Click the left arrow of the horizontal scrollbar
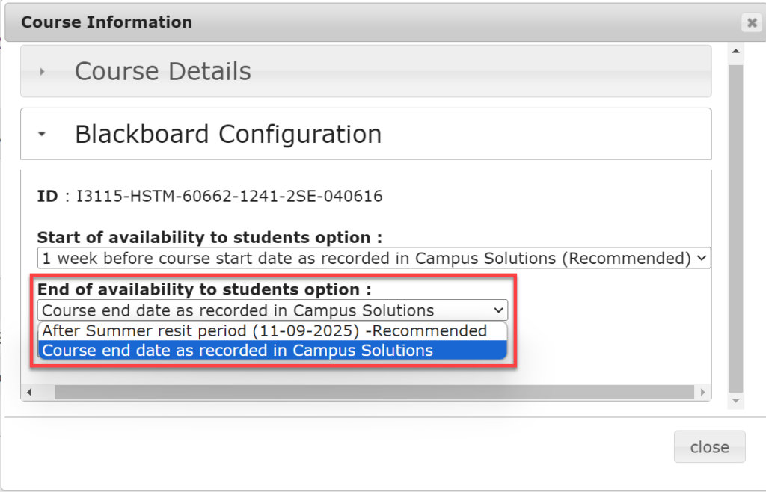 point(30,391)
